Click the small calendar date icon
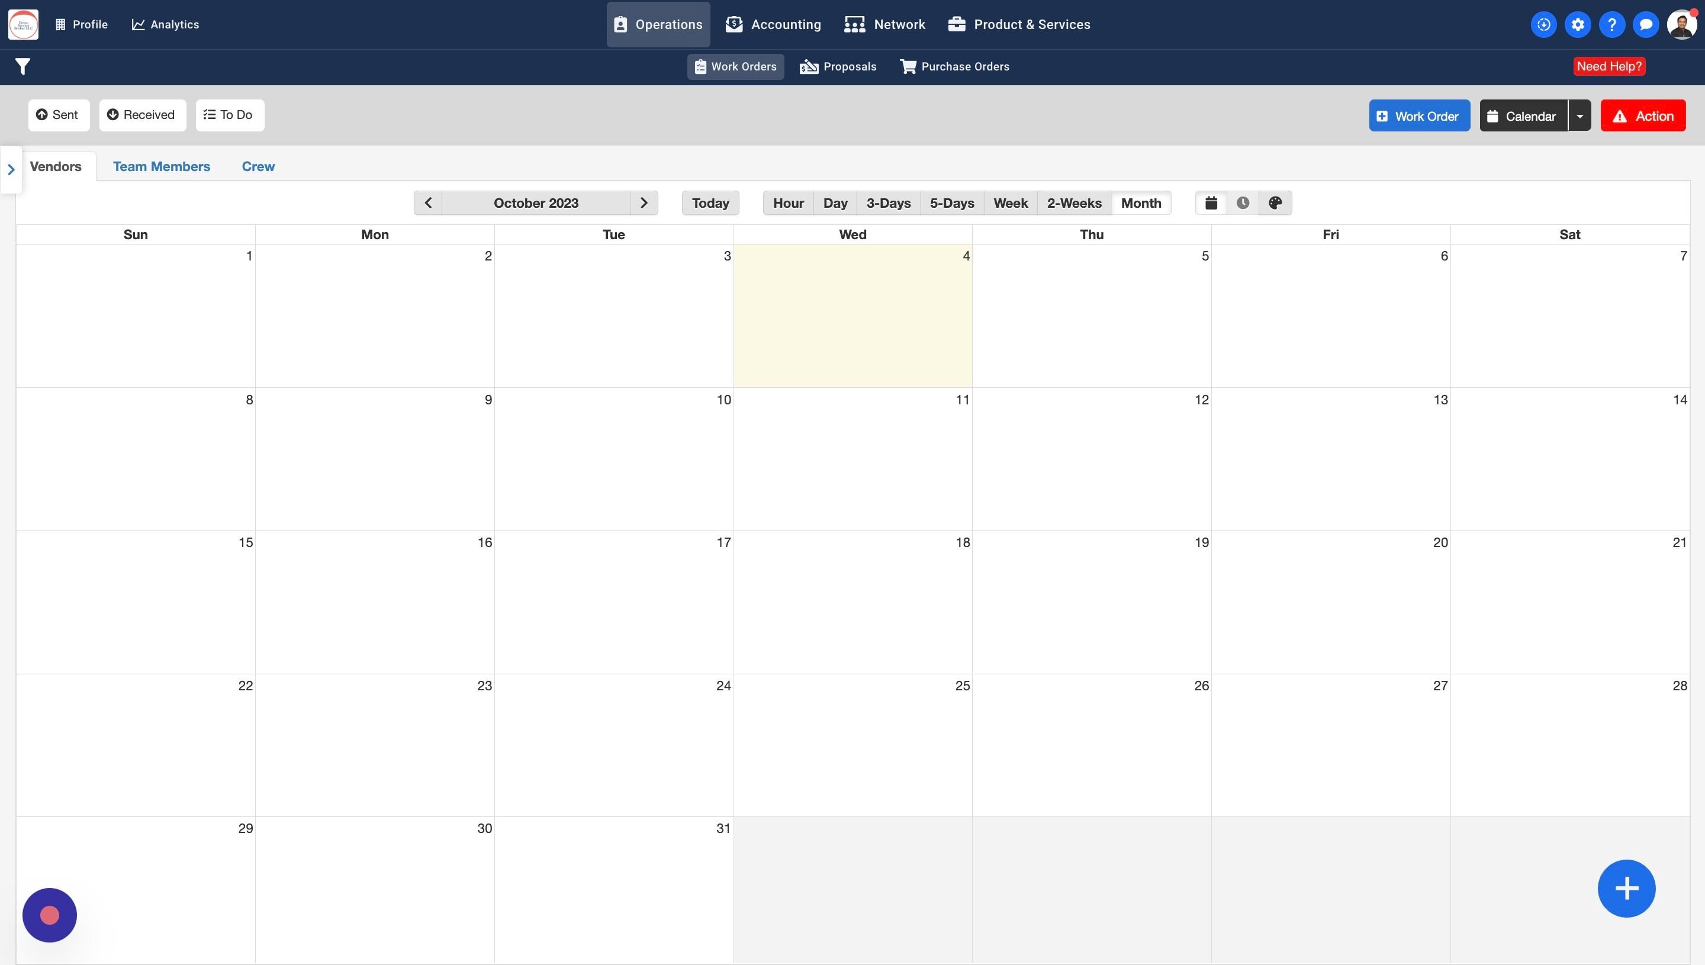This screenshot has height=965, width=1705. point(1211,203)
